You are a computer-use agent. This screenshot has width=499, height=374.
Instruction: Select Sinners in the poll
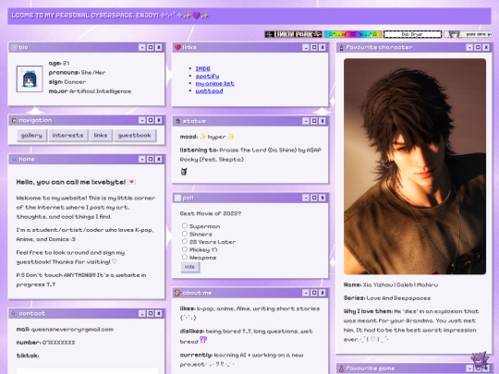coord(185,234)
